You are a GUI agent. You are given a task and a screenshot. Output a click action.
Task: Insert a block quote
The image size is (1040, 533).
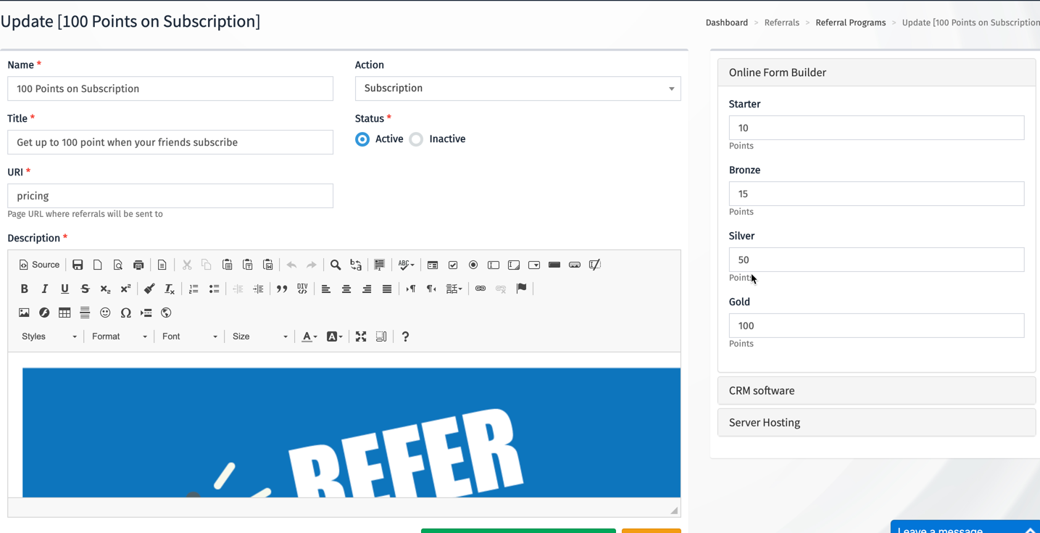pyautogui.click(x=282, y=289)
